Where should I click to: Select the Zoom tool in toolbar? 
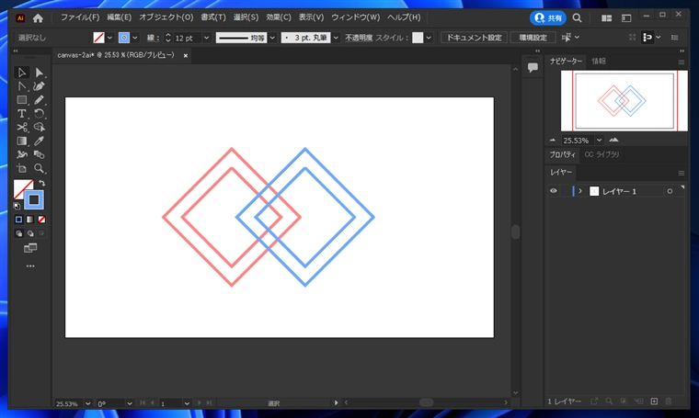pos(40,169)
